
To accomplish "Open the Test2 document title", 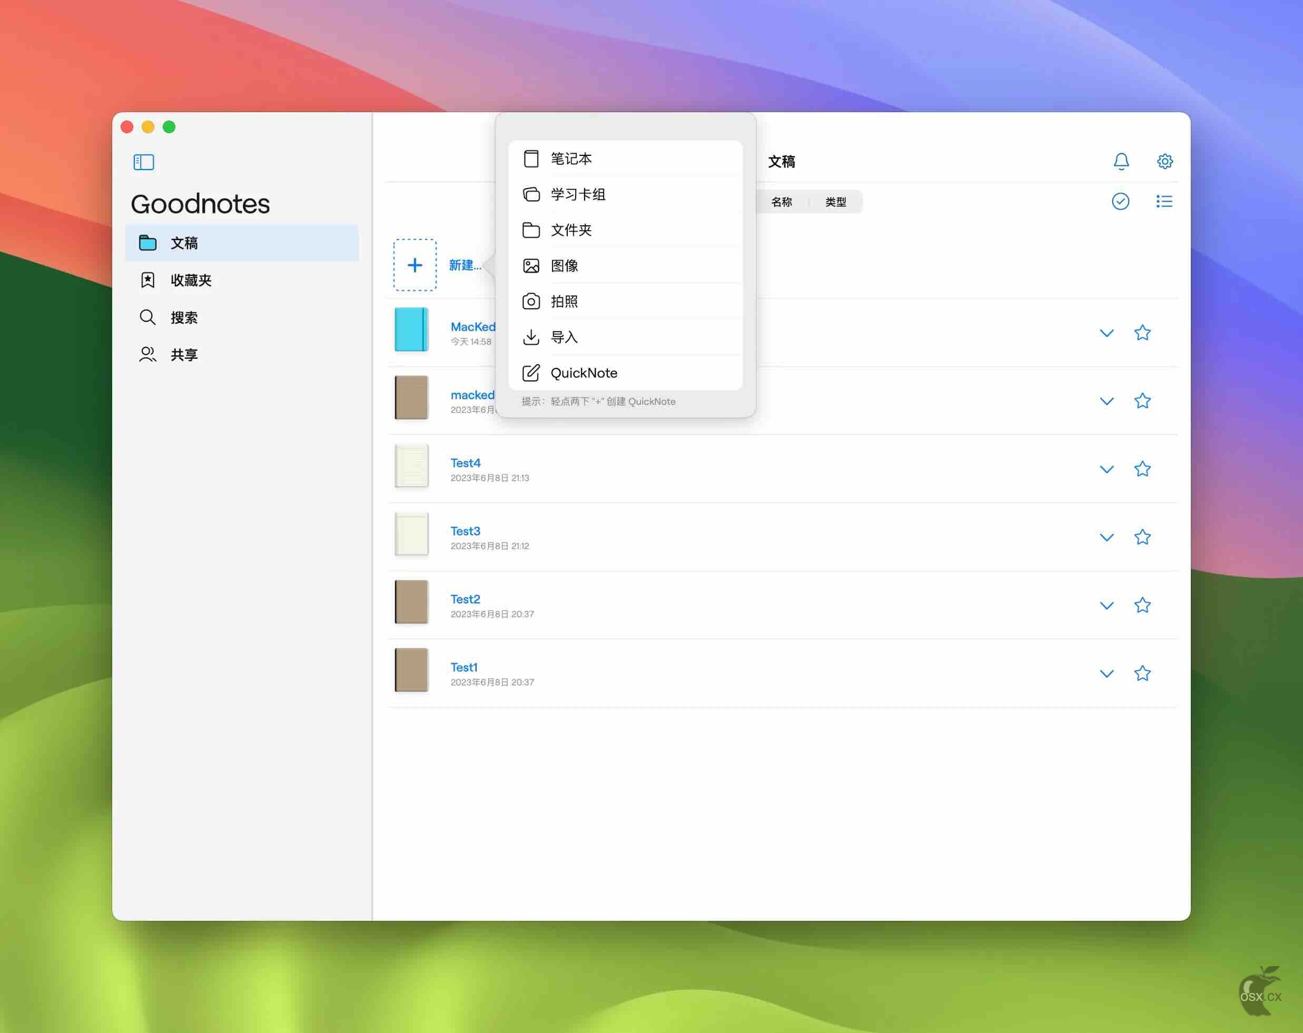I will [466, 599].
